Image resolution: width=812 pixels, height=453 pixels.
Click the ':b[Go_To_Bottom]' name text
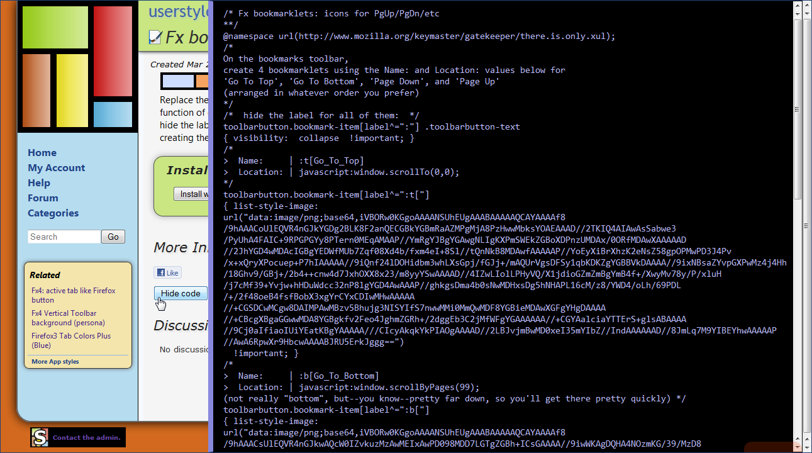[x=338, y=376]
